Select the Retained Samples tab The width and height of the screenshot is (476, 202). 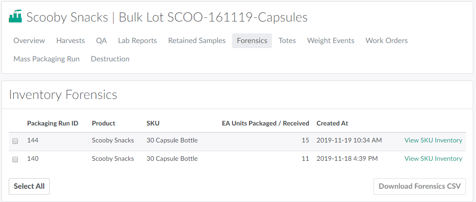[197, 41]
